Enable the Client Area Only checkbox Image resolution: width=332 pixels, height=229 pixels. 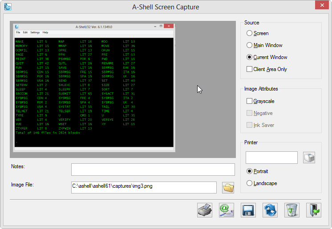(250, 69)
